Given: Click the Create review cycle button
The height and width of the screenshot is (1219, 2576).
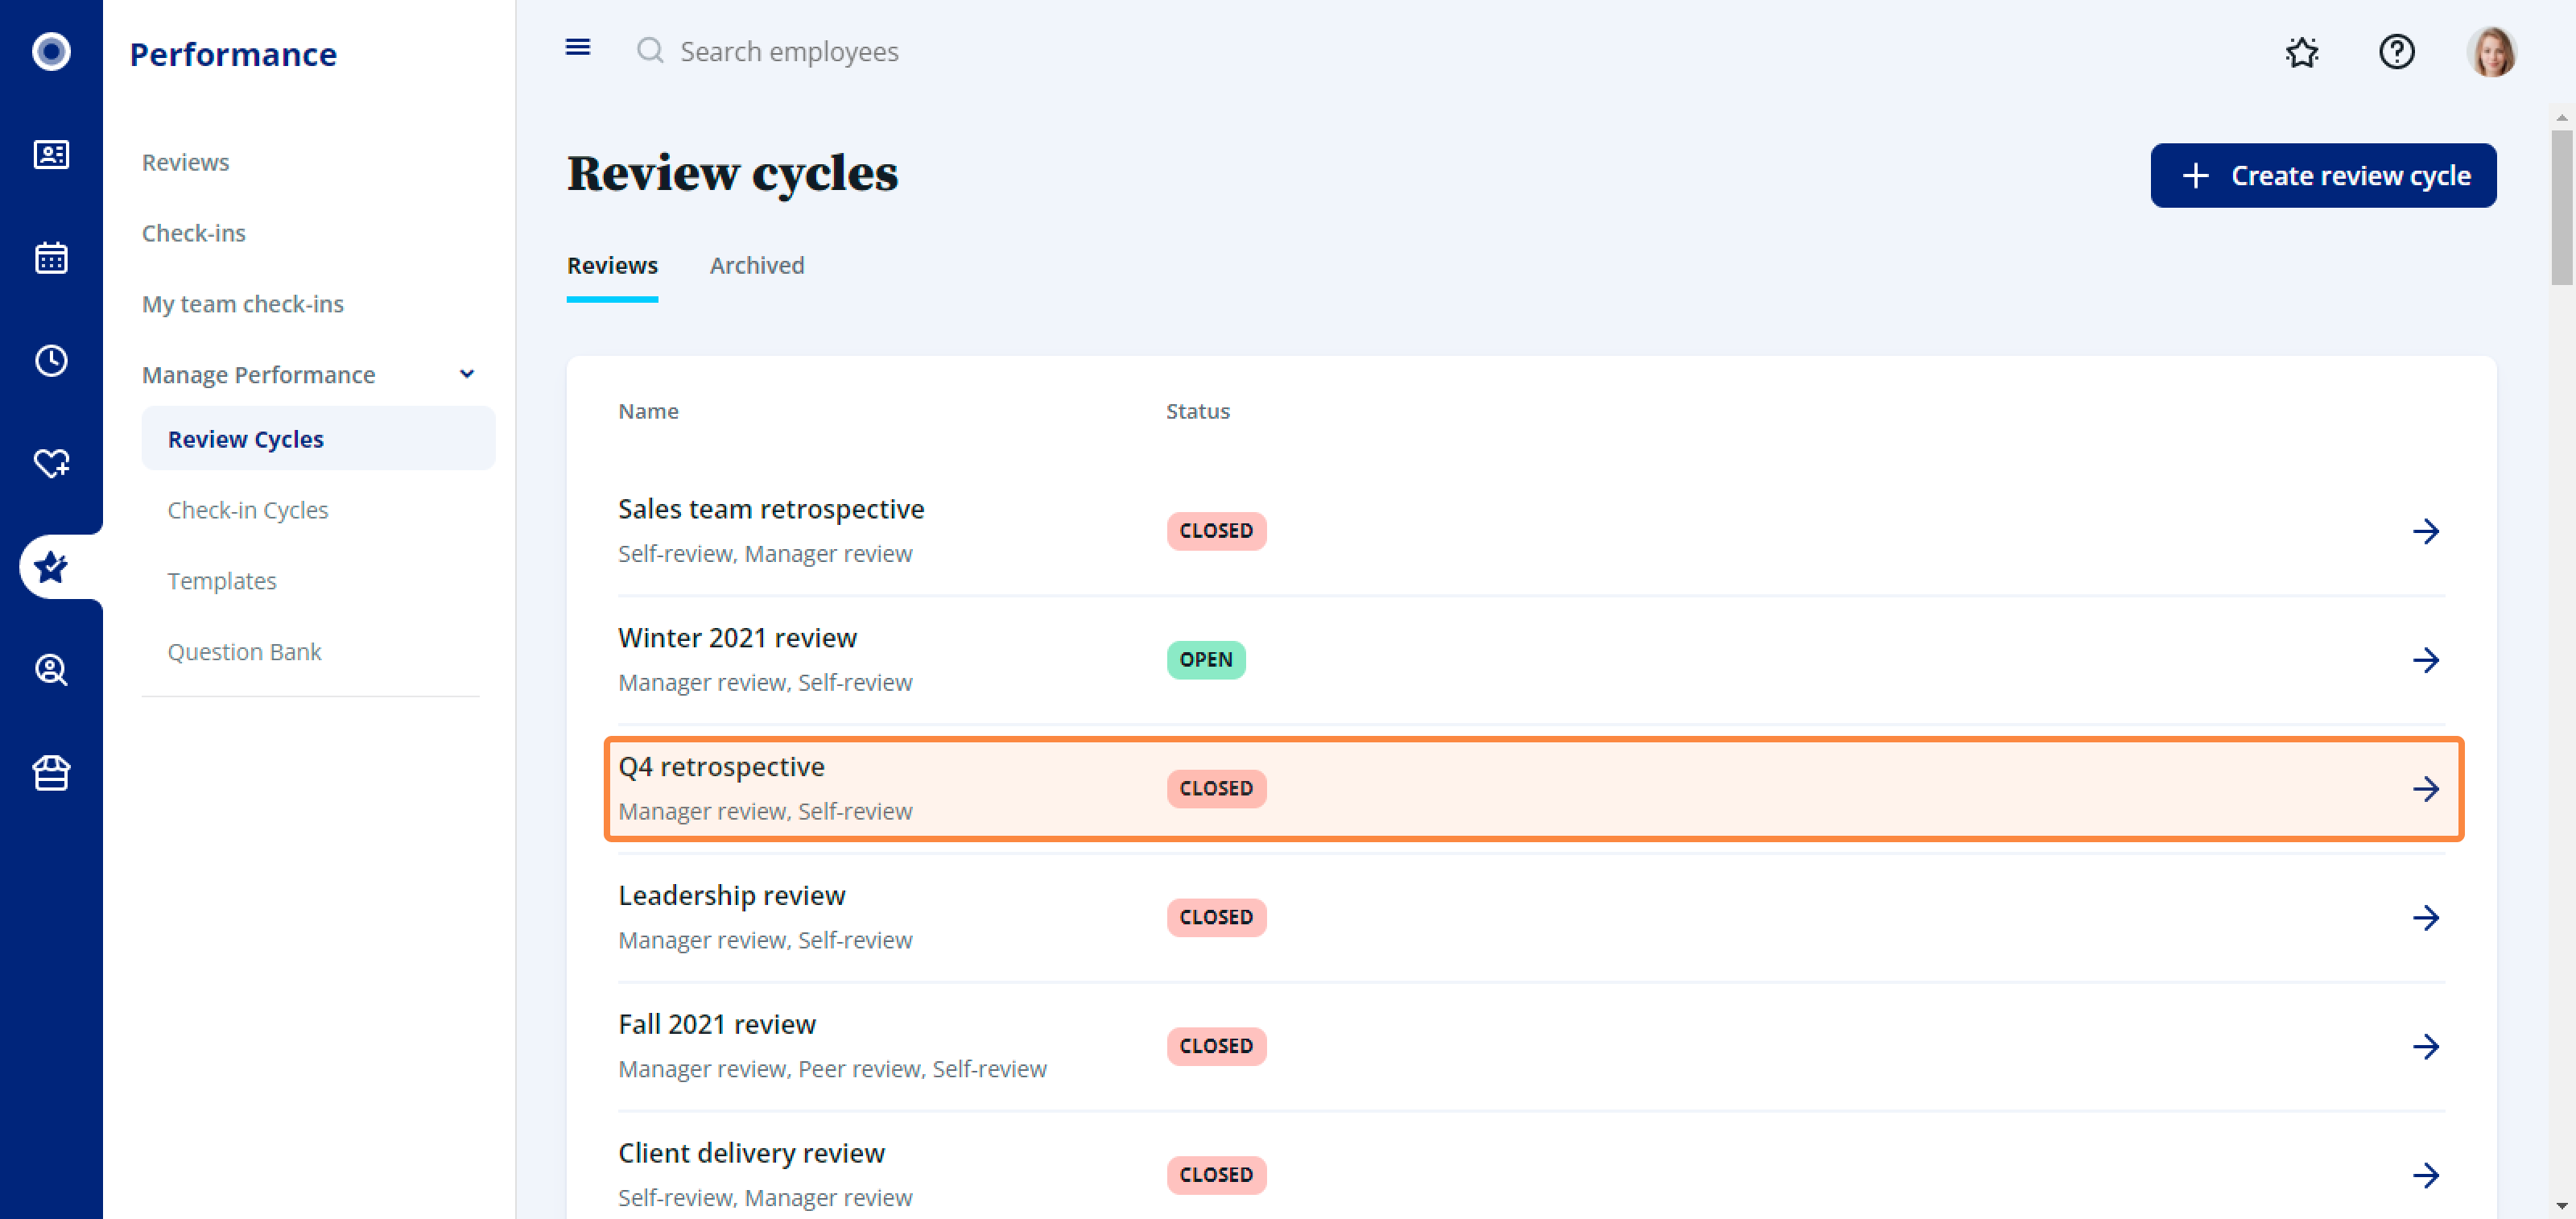Looking at the screenshot, I should click(x=2323, y=176).
